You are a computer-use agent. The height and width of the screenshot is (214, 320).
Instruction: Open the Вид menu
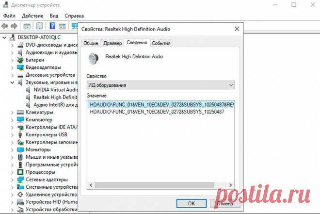54,16
